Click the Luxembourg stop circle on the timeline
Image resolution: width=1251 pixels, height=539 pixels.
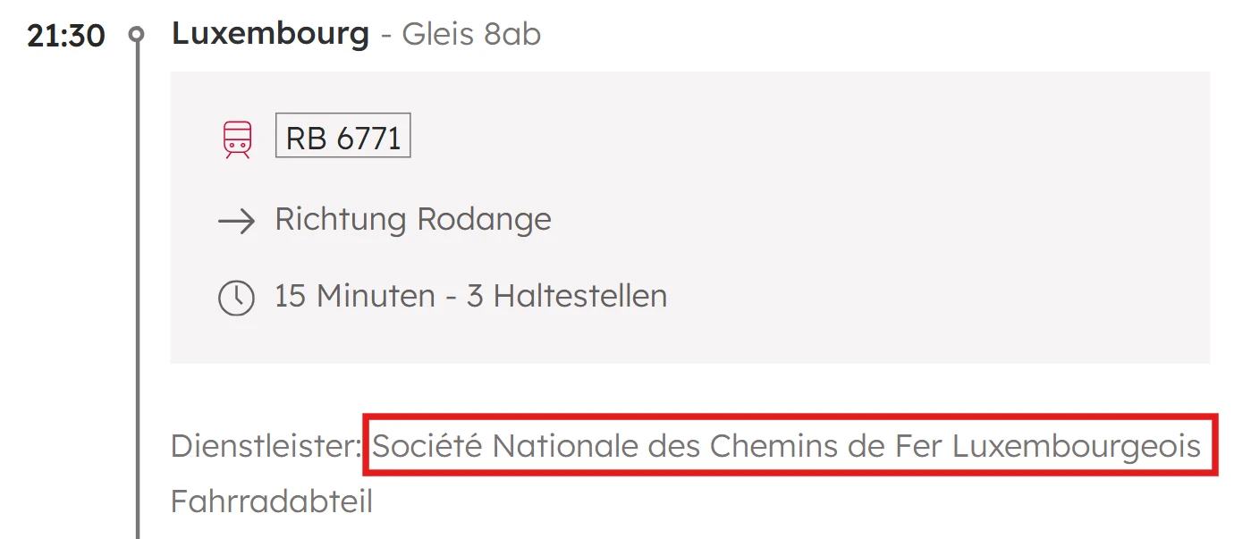(137, 35)
